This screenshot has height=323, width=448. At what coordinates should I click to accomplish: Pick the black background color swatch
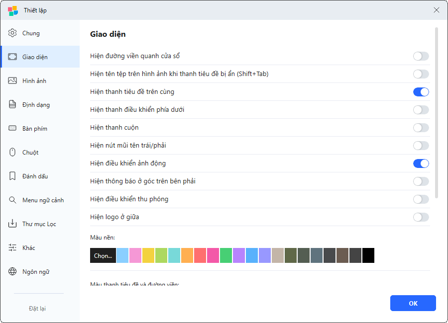(x=368, y=255)
